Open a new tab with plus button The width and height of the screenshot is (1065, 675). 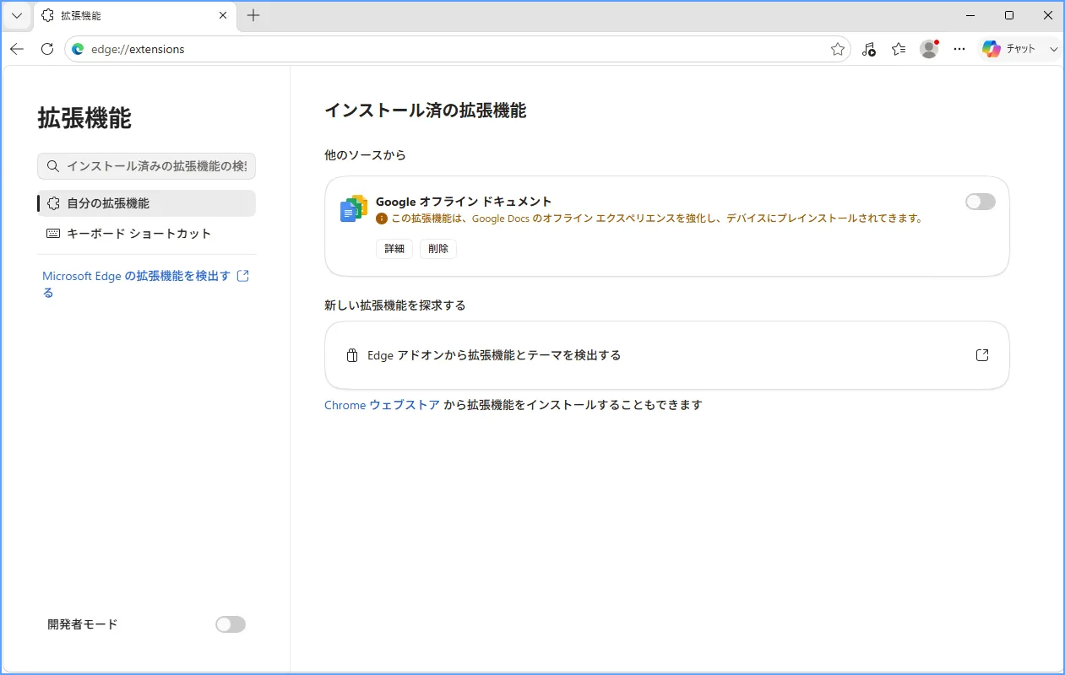[253, 15]
